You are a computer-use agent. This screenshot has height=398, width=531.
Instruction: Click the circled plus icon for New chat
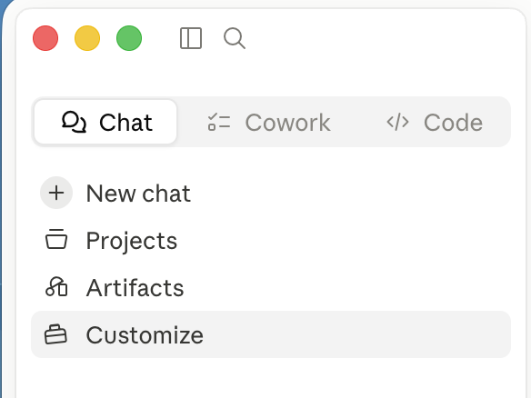[x=56, y=193]
